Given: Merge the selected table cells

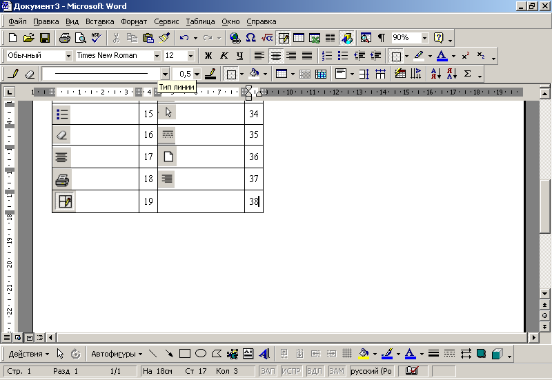Looking at the screenshot, I should (x=304, y=74).
